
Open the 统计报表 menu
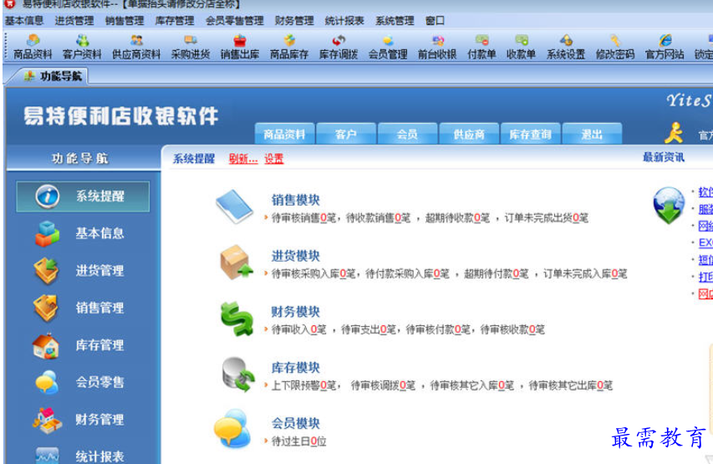344,20
